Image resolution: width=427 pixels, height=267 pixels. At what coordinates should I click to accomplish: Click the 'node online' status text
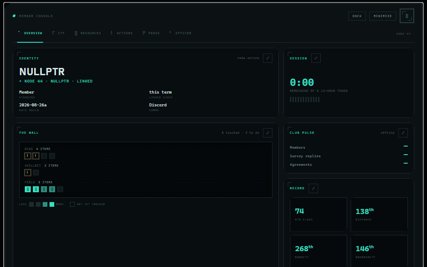[x=248, y=58]
